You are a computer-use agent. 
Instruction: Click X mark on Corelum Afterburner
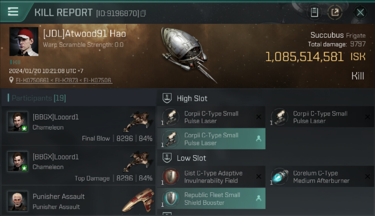(367, 177)
